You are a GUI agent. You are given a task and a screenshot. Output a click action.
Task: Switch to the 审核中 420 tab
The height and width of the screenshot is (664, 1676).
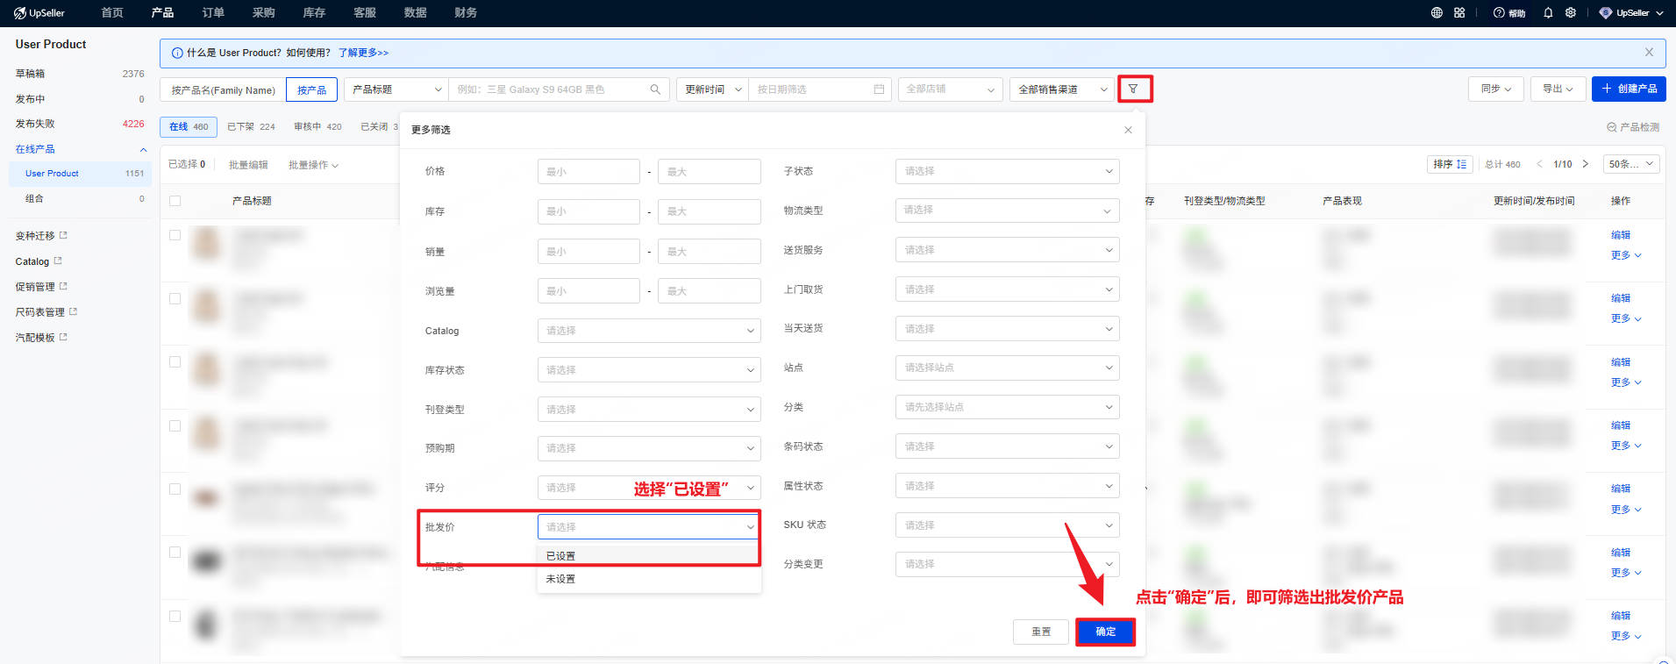coord(317,127)
